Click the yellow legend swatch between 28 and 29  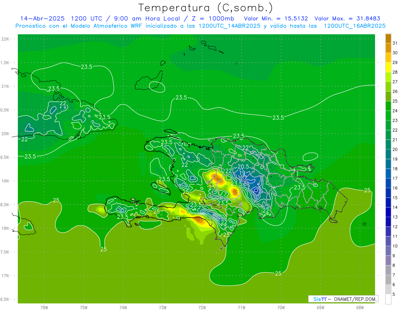tap(388, 67)
